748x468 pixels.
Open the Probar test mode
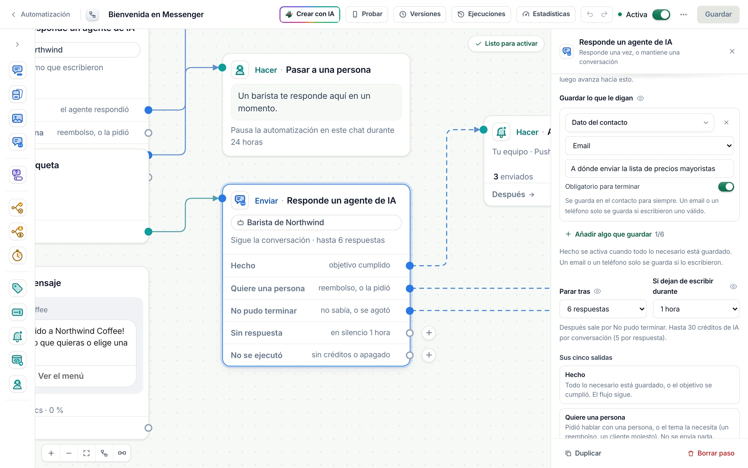[x=366, y=14]
